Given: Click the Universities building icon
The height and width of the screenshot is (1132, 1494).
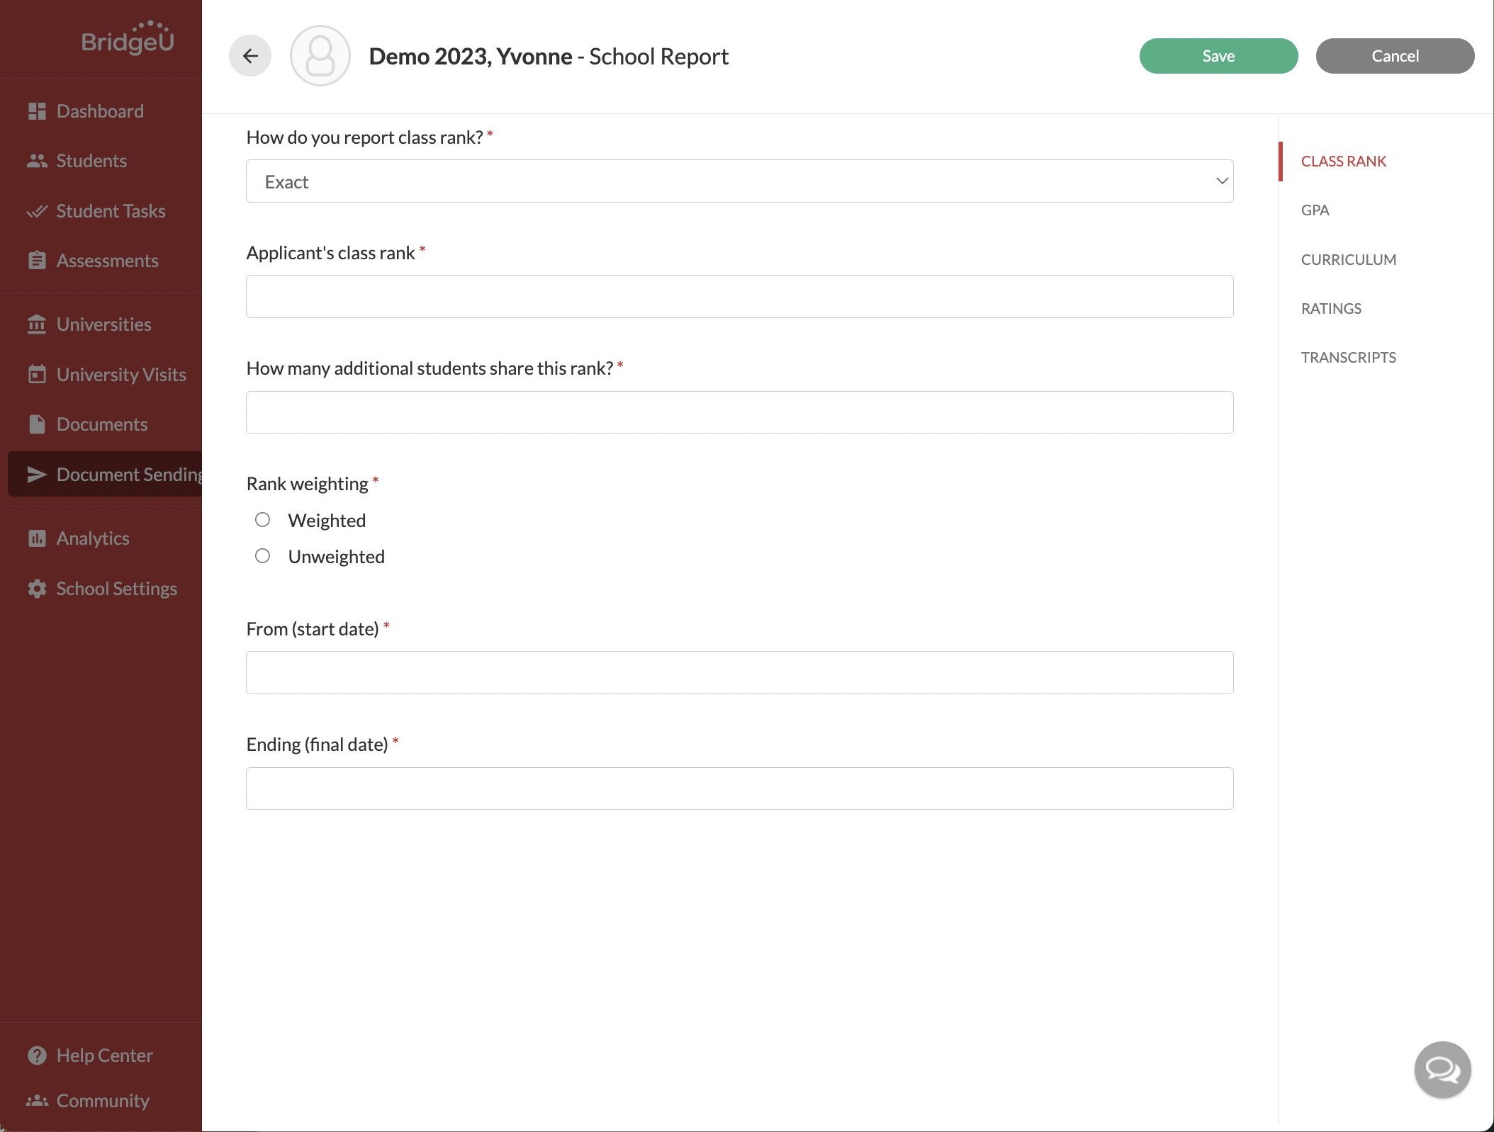Looking at the screenshot, I should click(x=37, y=324).
